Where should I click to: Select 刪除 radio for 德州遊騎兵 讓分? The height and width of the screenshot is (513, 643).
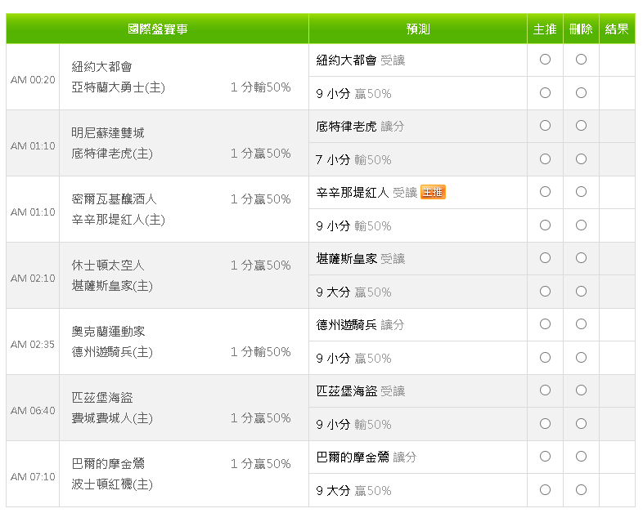[581, 324]
